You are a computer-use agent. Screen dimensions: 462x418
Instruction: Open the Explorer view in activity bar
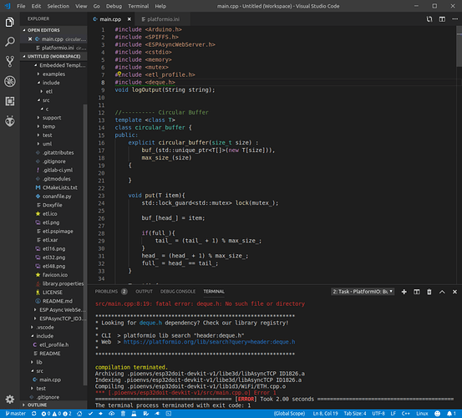[x=10, y=22]
